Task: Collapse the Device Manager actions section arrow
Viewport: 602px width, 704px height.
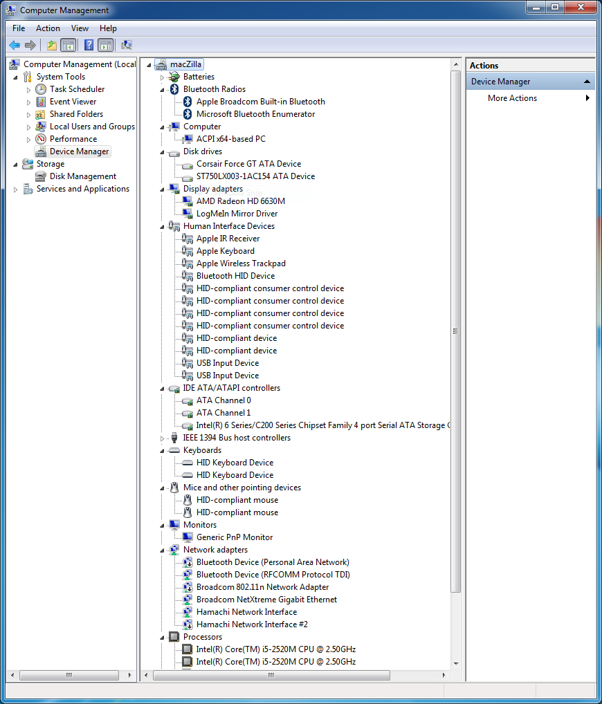Action: pos(587,82)
